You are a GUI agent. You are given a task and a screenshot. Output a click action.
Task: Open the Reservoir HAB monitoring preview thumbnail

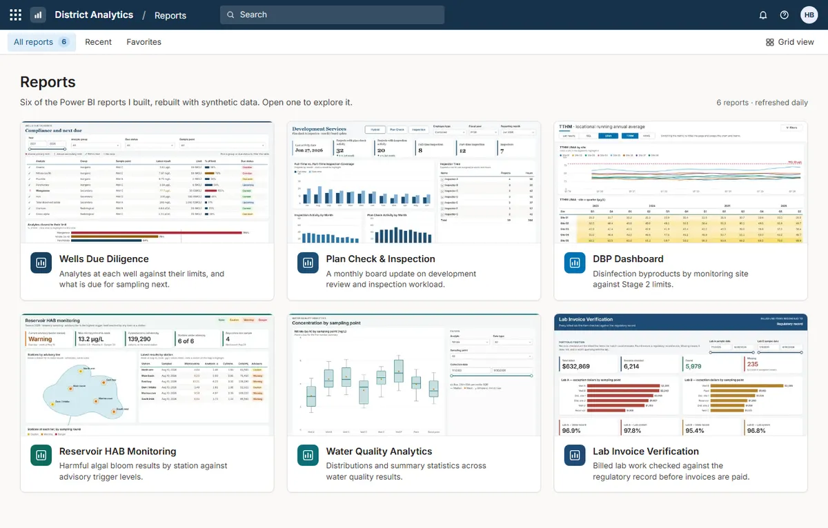[x=147, y=374]
